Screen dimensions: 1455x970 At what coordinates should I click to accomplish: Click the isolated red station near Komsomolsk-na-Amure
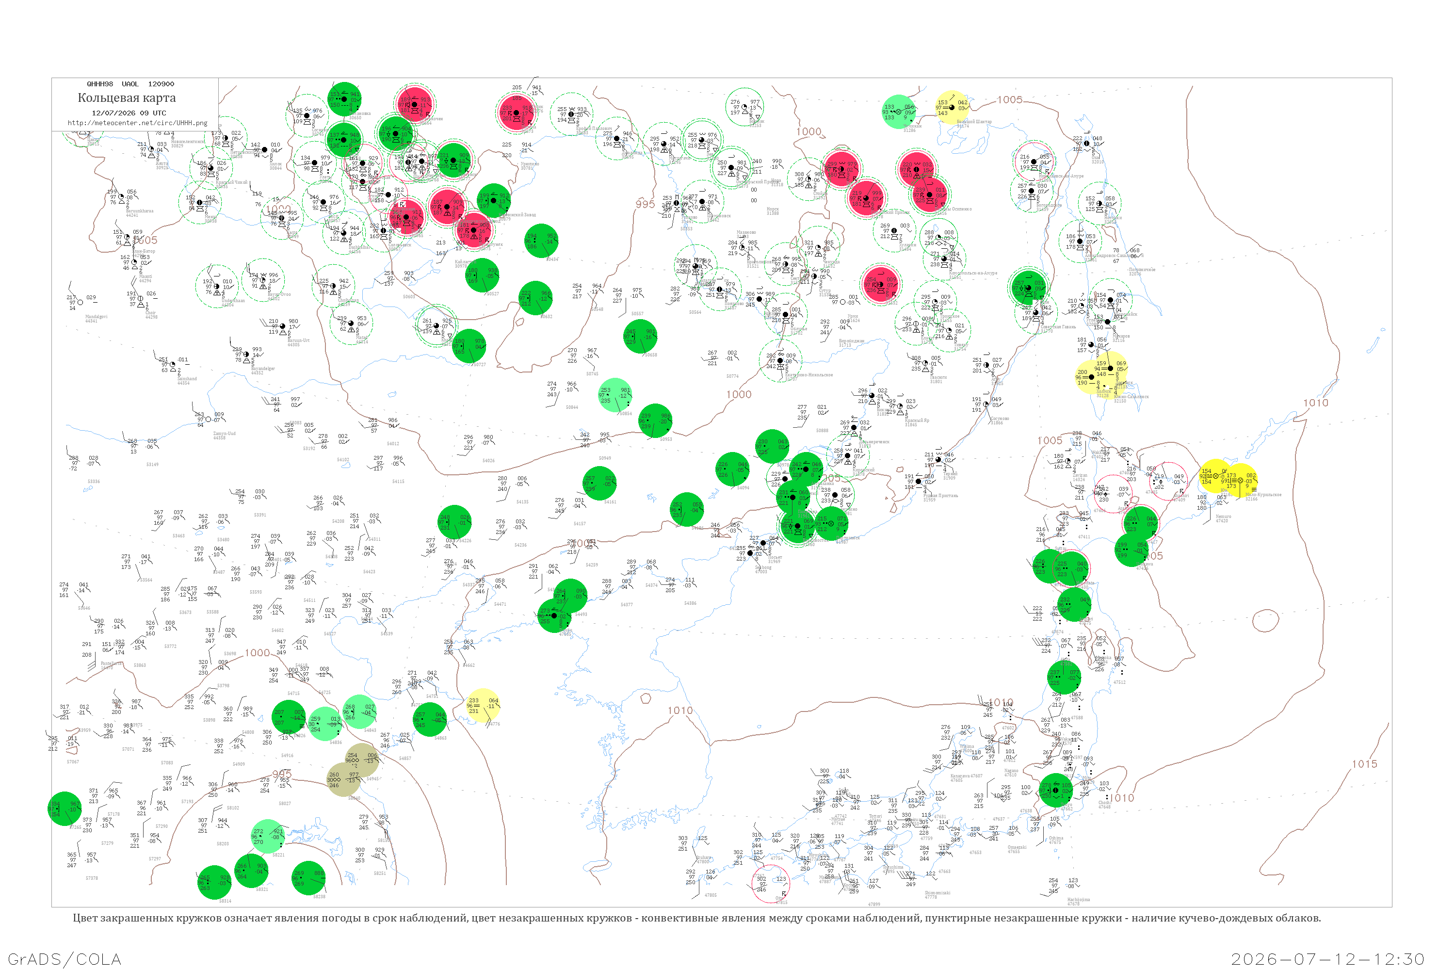point(880,285)
